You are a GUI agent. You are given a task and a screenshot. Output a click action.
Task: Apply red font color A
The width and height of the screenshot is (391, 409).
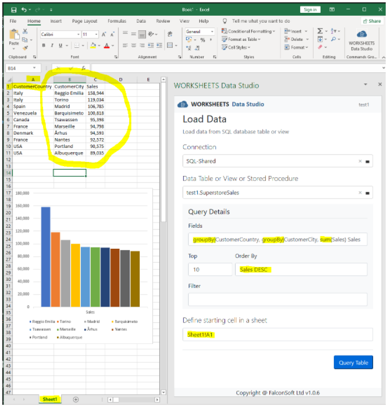click(x=106, y=45)
